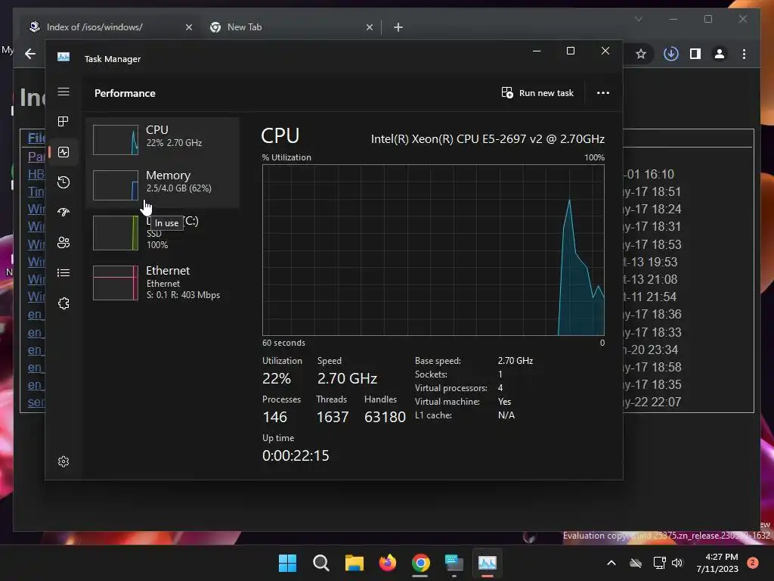Click the CPU mini thumbnail graph

coord(116,140)
